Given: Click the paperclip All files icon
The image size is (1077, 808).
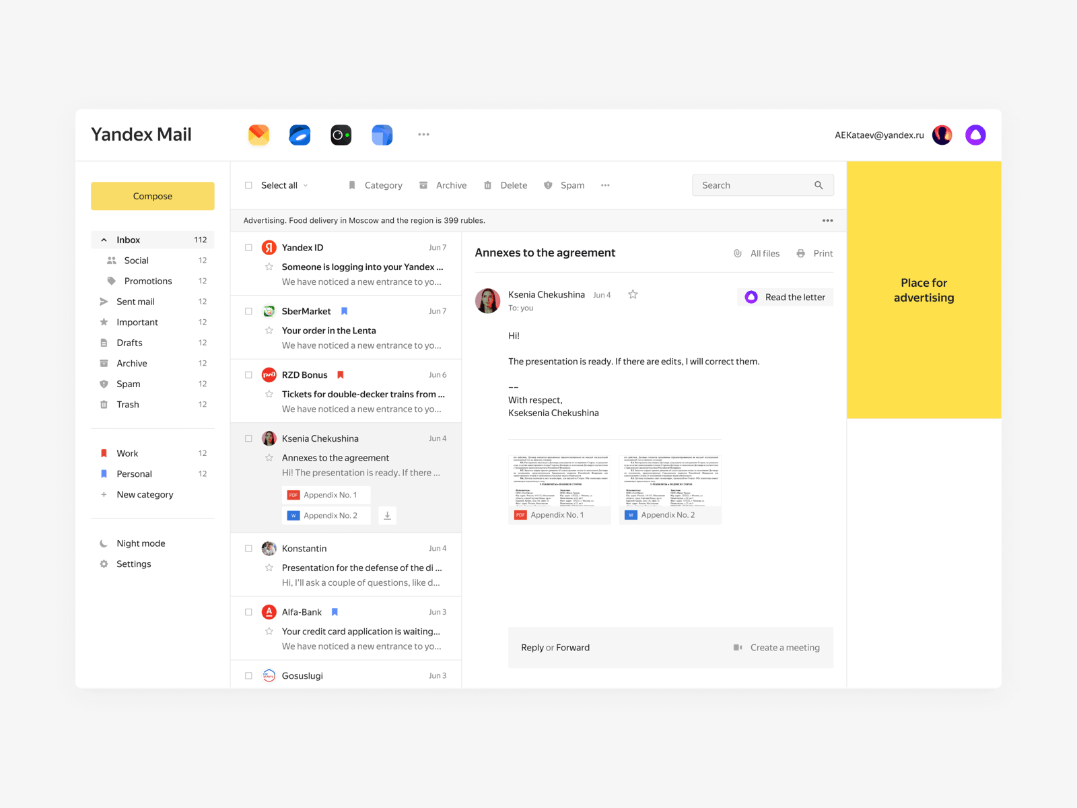Looking at the screenshot, I should [x=738, y=253].
